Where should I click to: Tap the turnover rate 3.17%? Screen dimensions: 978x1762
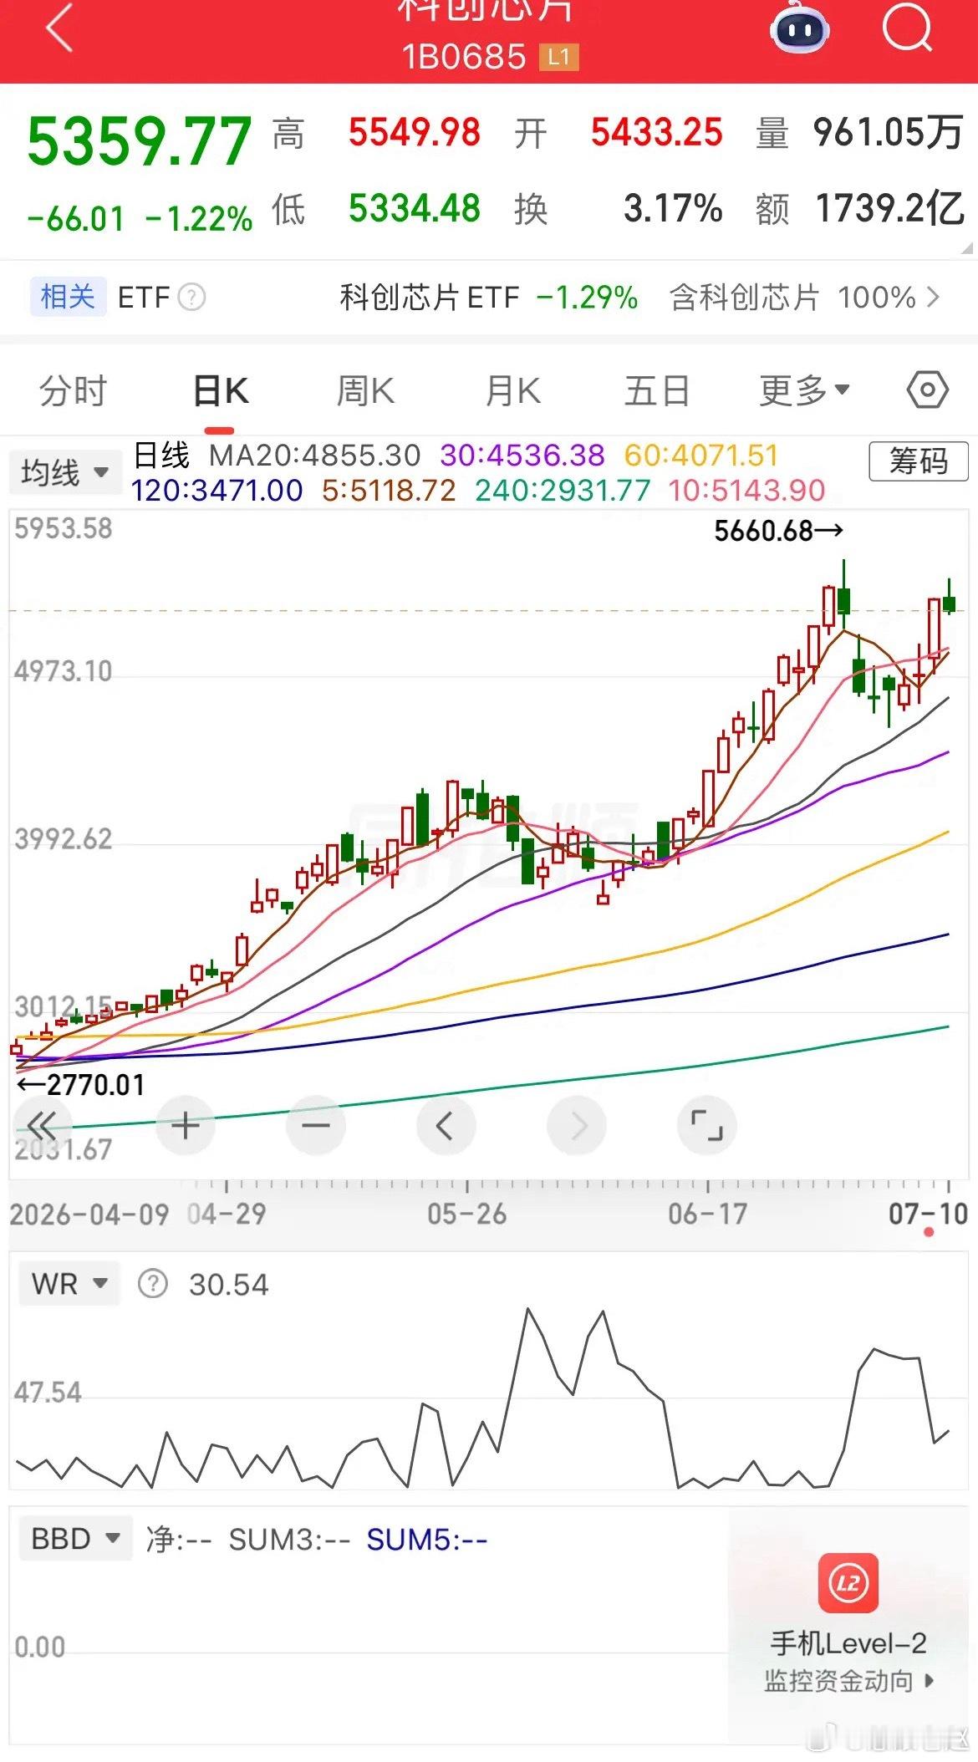click(x=673, y=208)
